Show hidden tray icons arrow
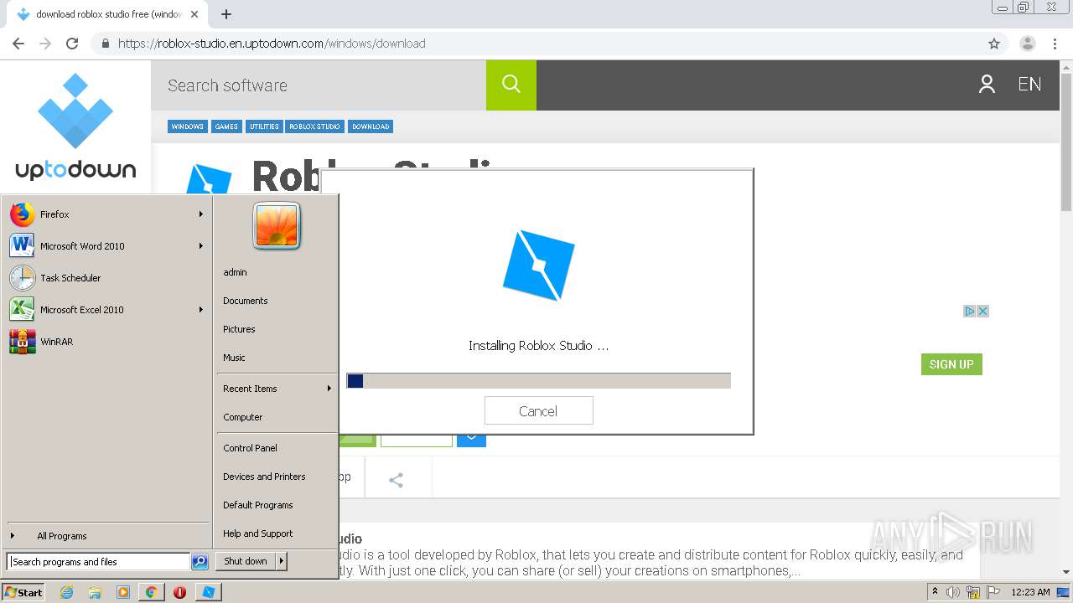This screenshot has width=1073, height=603. pos(935,591)
